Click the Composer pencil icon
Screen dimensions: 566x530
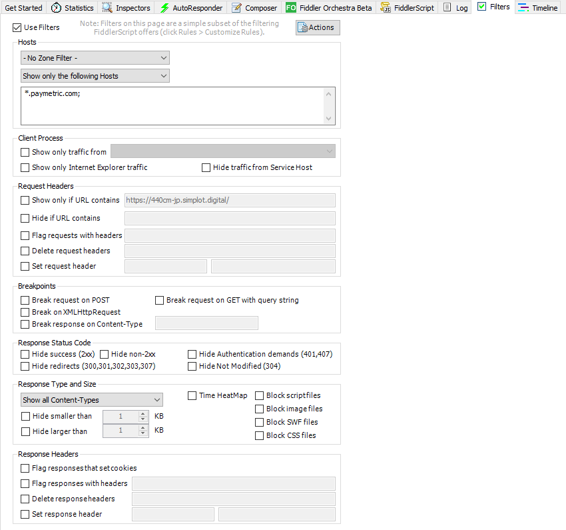coord(236,8)
